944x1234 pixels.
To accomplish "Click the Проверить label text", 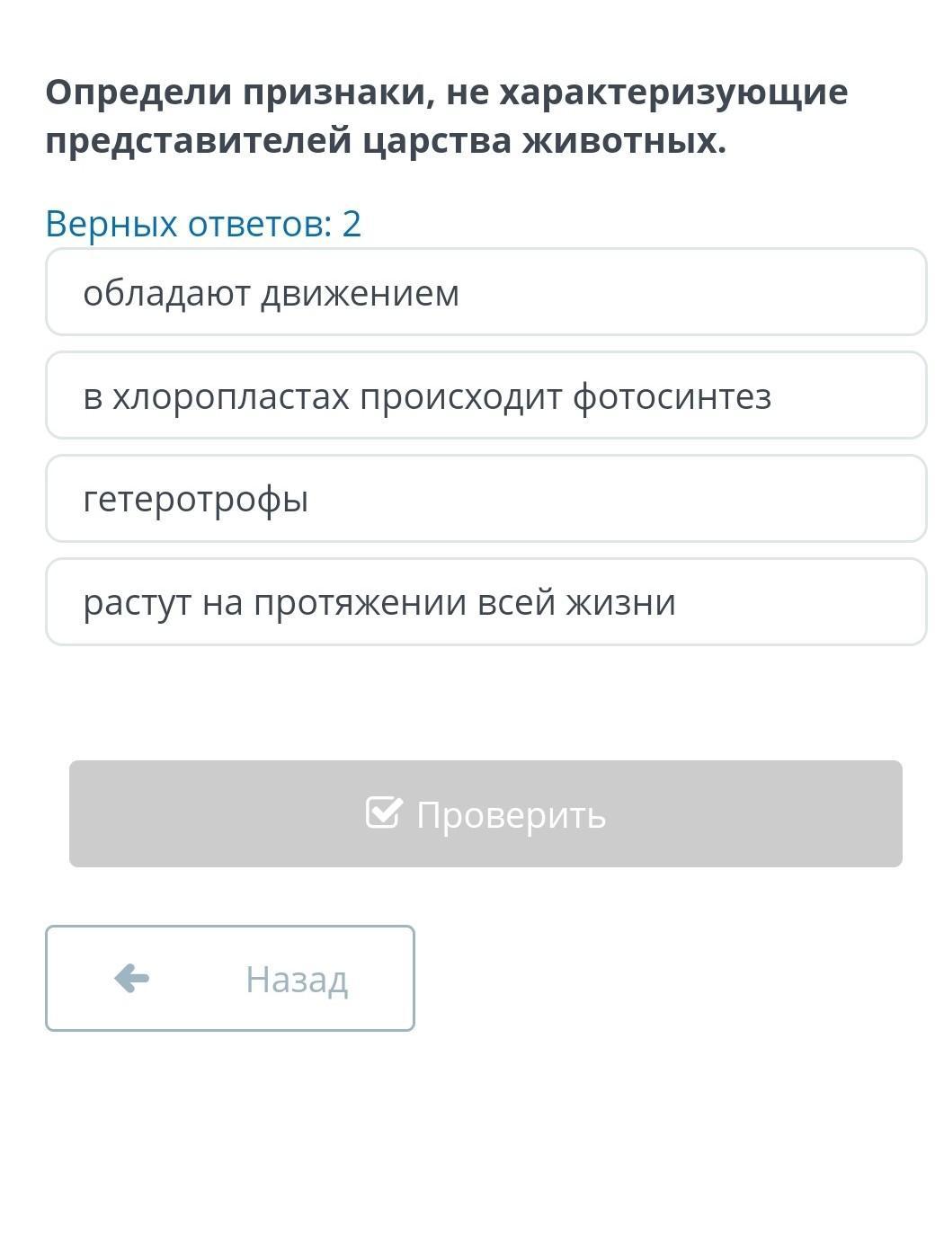I will (x=511, y=815).
